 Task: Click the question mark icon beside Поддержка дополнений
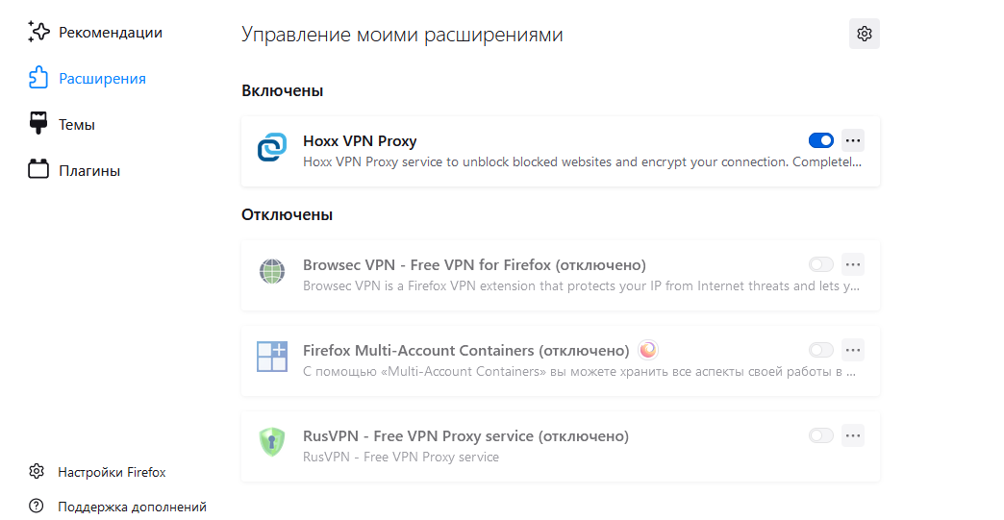(37, 506)
